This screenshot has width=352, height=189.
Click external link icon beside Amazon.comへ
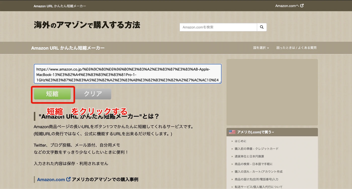pyautogui.click(x=302, y=6)
